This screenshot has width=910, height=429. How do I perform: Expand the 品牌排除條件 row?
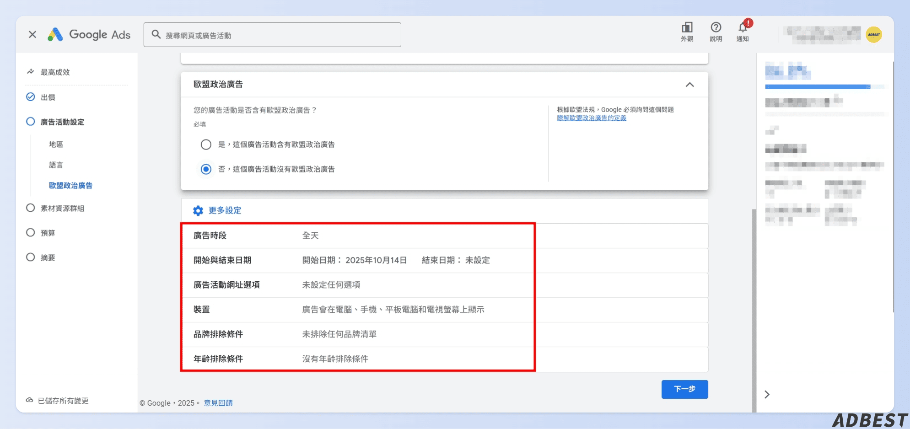[x=445, y=334]
